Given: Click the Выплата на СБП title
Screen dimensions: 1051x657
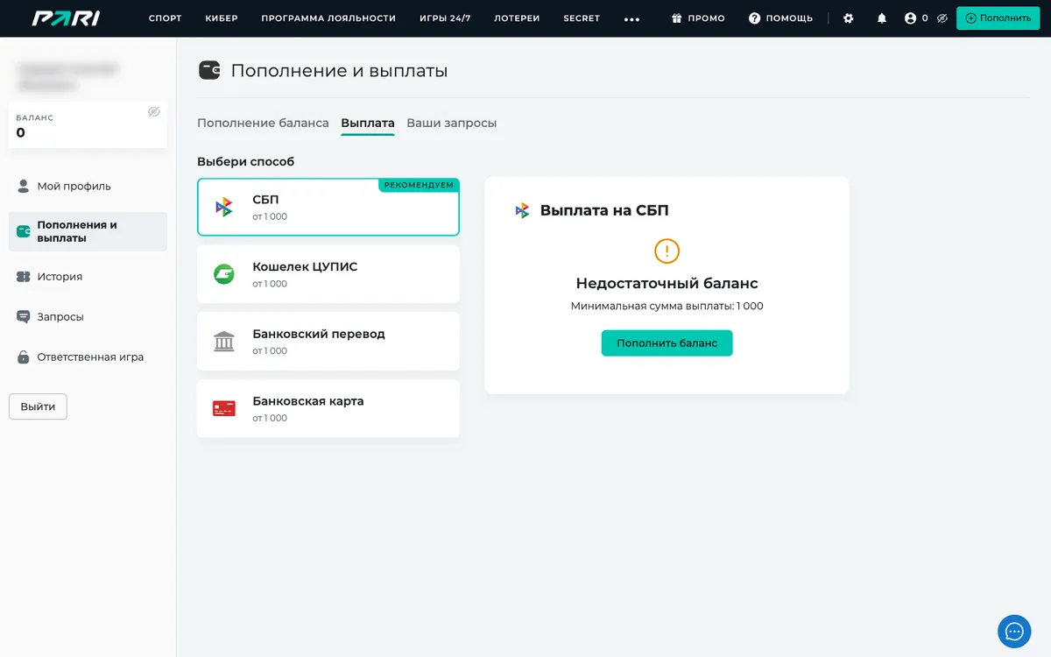Looking at the screenshot, I should click(x=604, y=210).
